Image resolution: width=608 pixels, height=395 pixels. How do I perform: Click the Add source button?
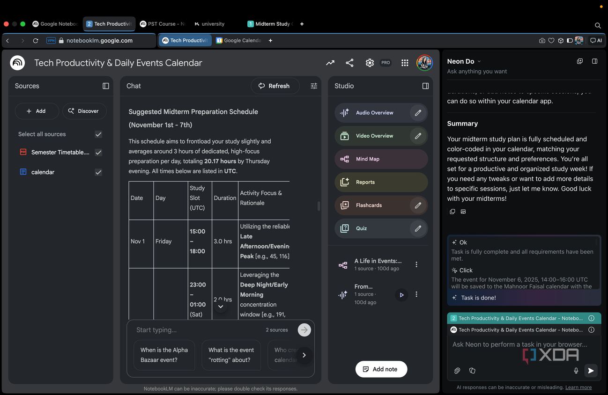(37, 111)
